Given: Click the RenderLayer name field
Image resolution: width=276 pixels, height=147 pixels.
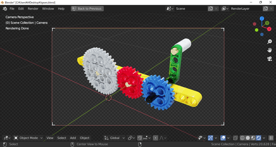Looking at the screenshot, I should click(x=246, y=9).
